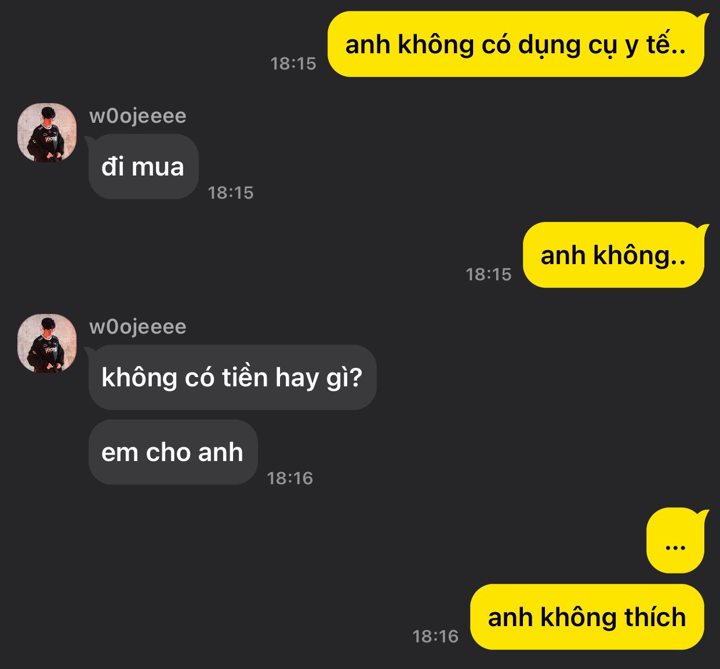Select the gray 'em cho anh' bubble

(173, 452)
